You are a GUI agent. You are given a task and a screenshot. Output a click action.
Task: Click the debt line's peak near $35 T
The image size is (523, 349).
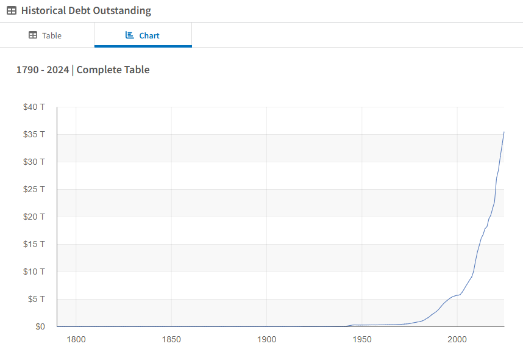coord(503,132)
